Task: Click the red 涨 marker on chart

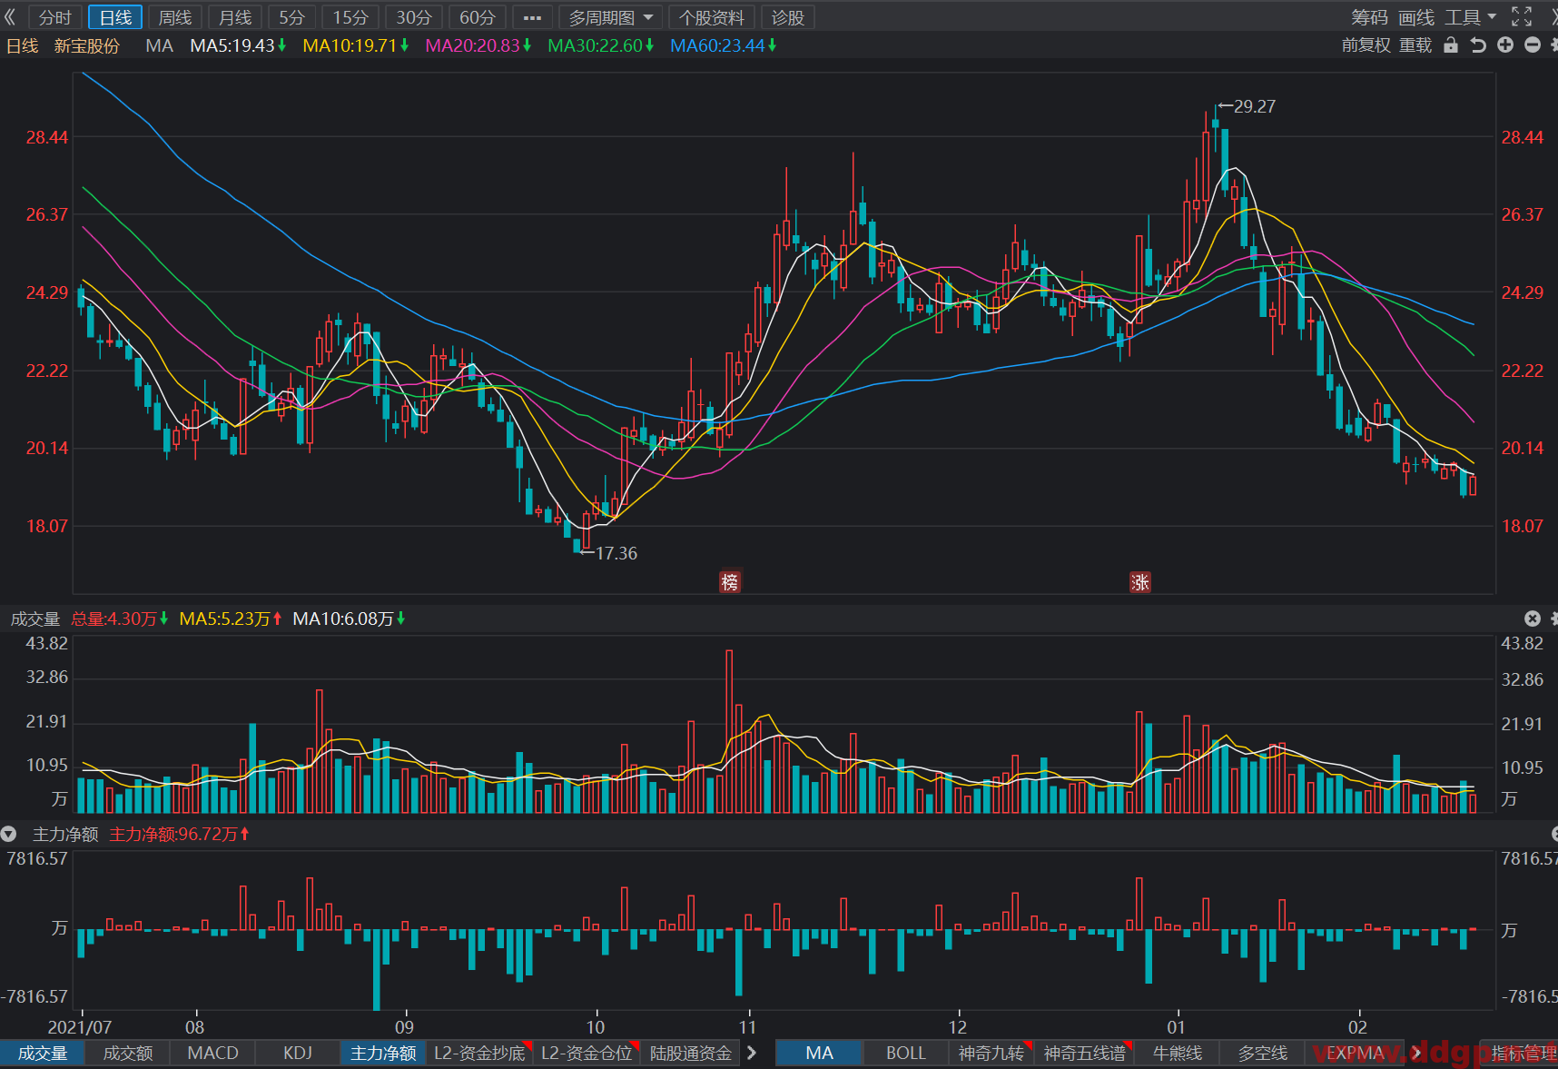Action: point(1140,582)
